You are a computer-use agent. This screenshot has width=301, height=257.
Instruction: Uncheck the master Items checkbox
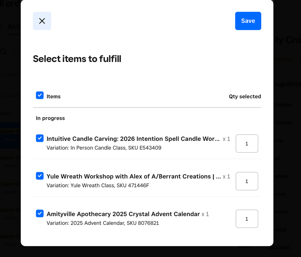[x=39, y=95]
